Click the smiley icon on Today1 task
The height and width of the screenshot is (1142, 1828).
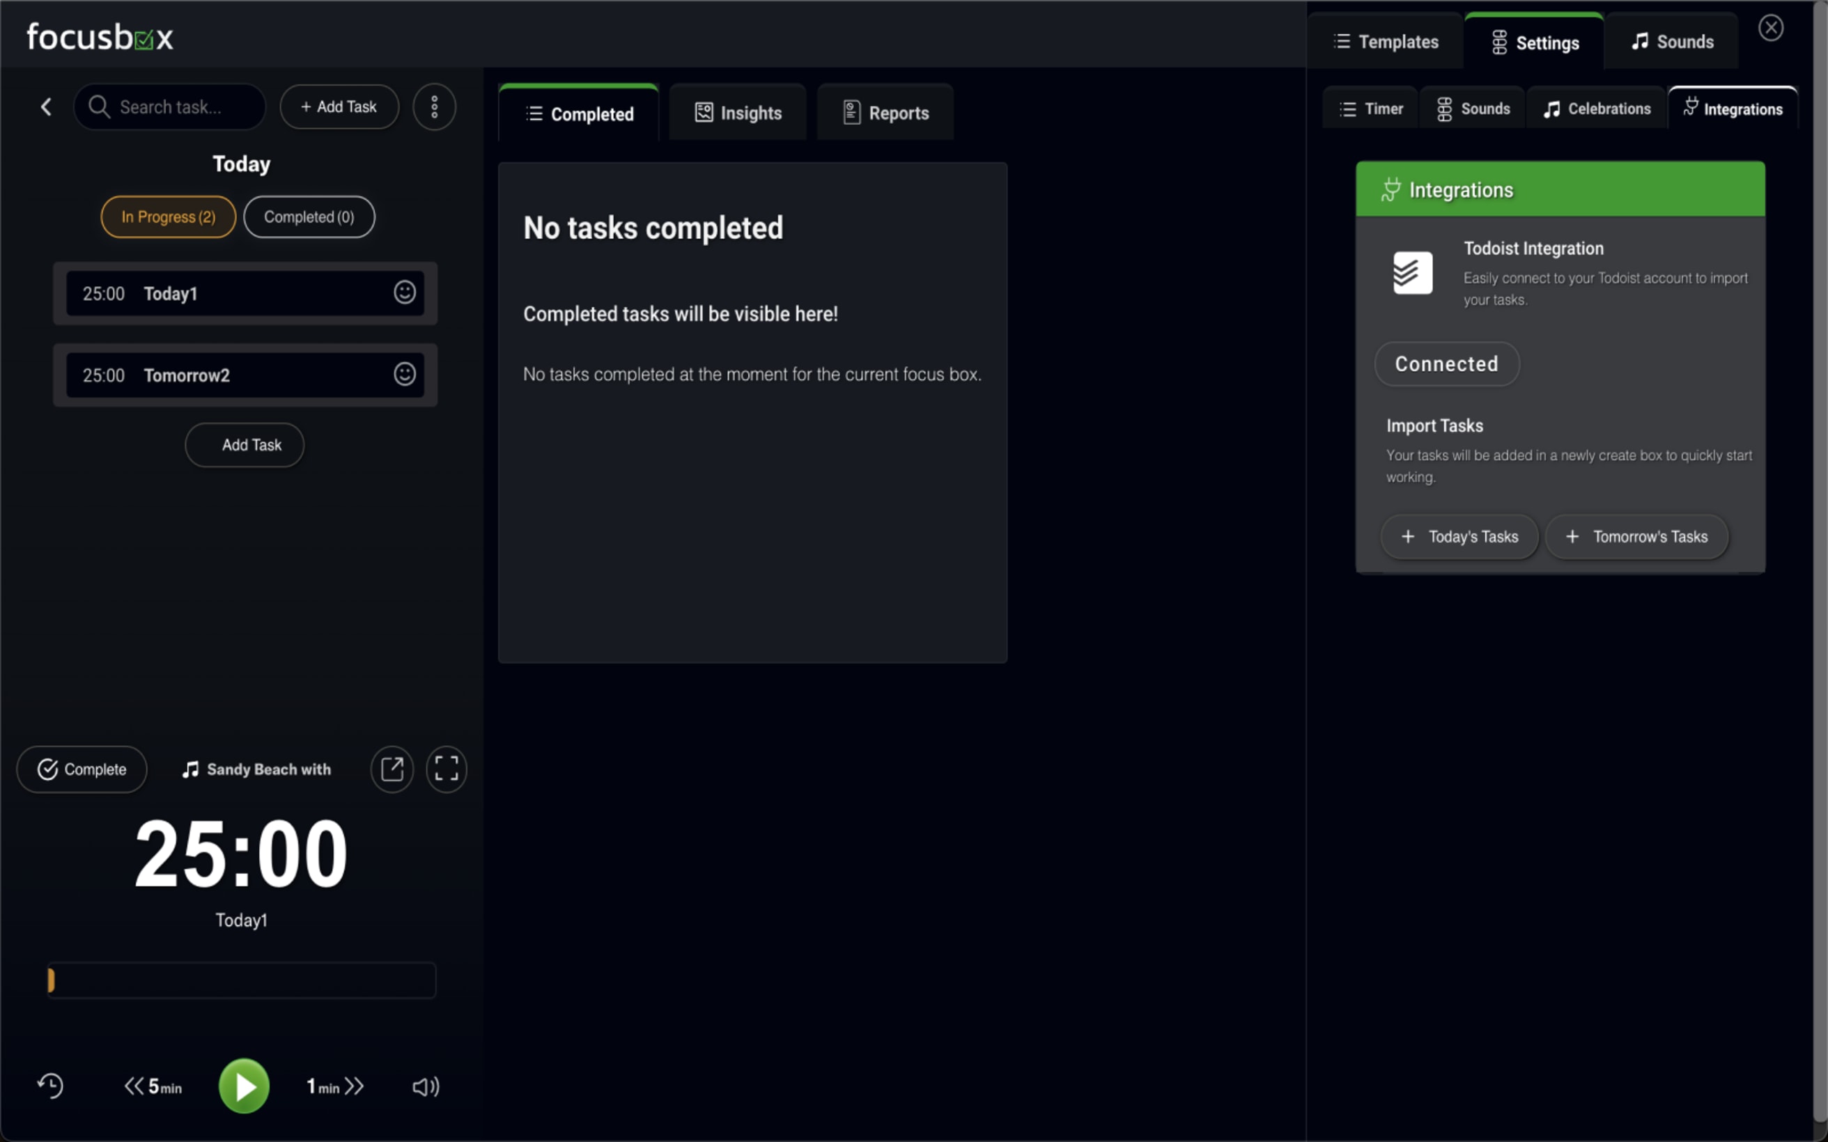[x=405, y=292]
